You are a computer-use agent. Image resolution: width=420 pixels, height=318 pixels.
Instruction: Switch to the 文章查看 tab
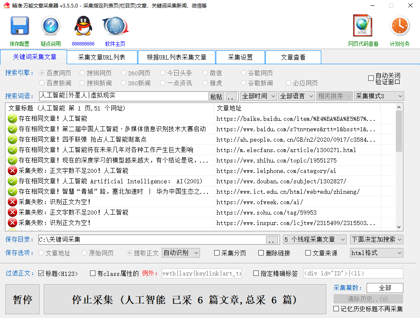coord(293,57)
